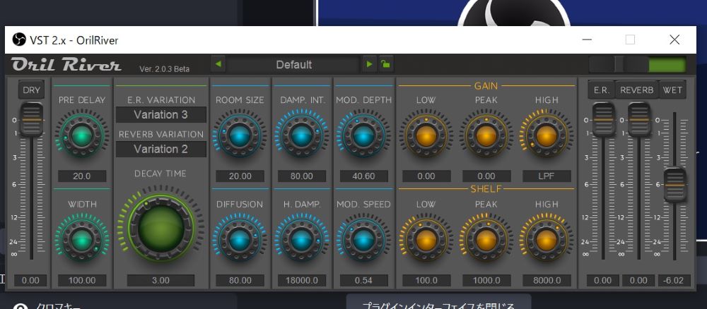Click the DAMP. INT. knob
The image size is (707, 309).
(x=302, y=135)
